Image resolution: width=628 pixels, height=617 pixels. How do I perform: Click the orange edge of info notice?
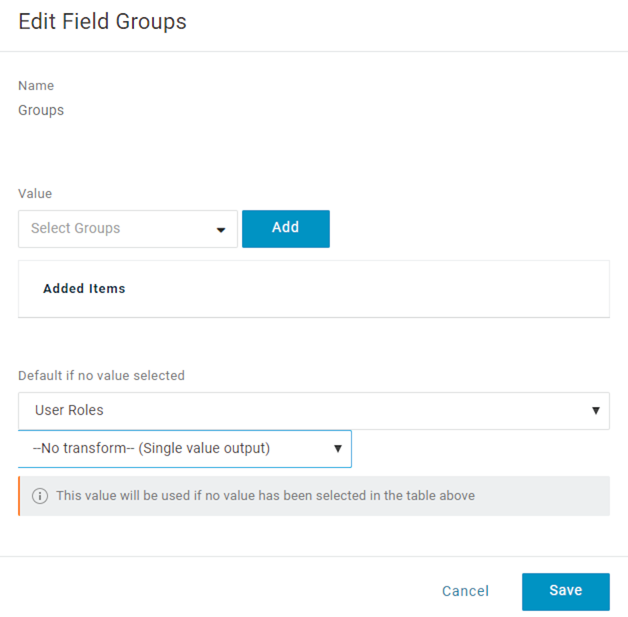19,496
